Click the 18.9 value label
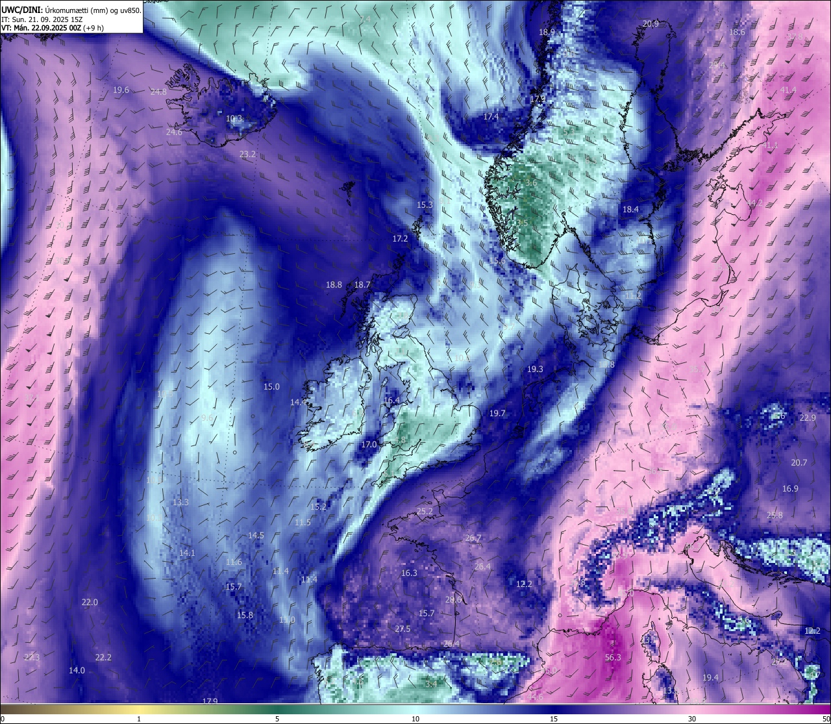This screenshot has height=724, width=831. tap(547, 32)
